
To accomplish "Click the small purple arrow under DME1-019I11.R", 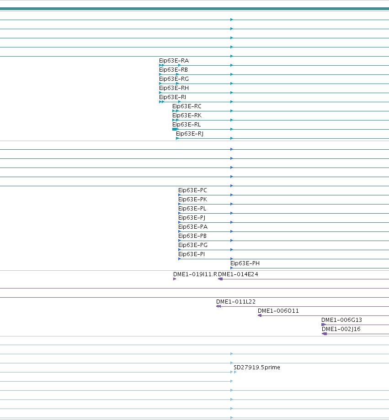I will click(x=175, y=279).
